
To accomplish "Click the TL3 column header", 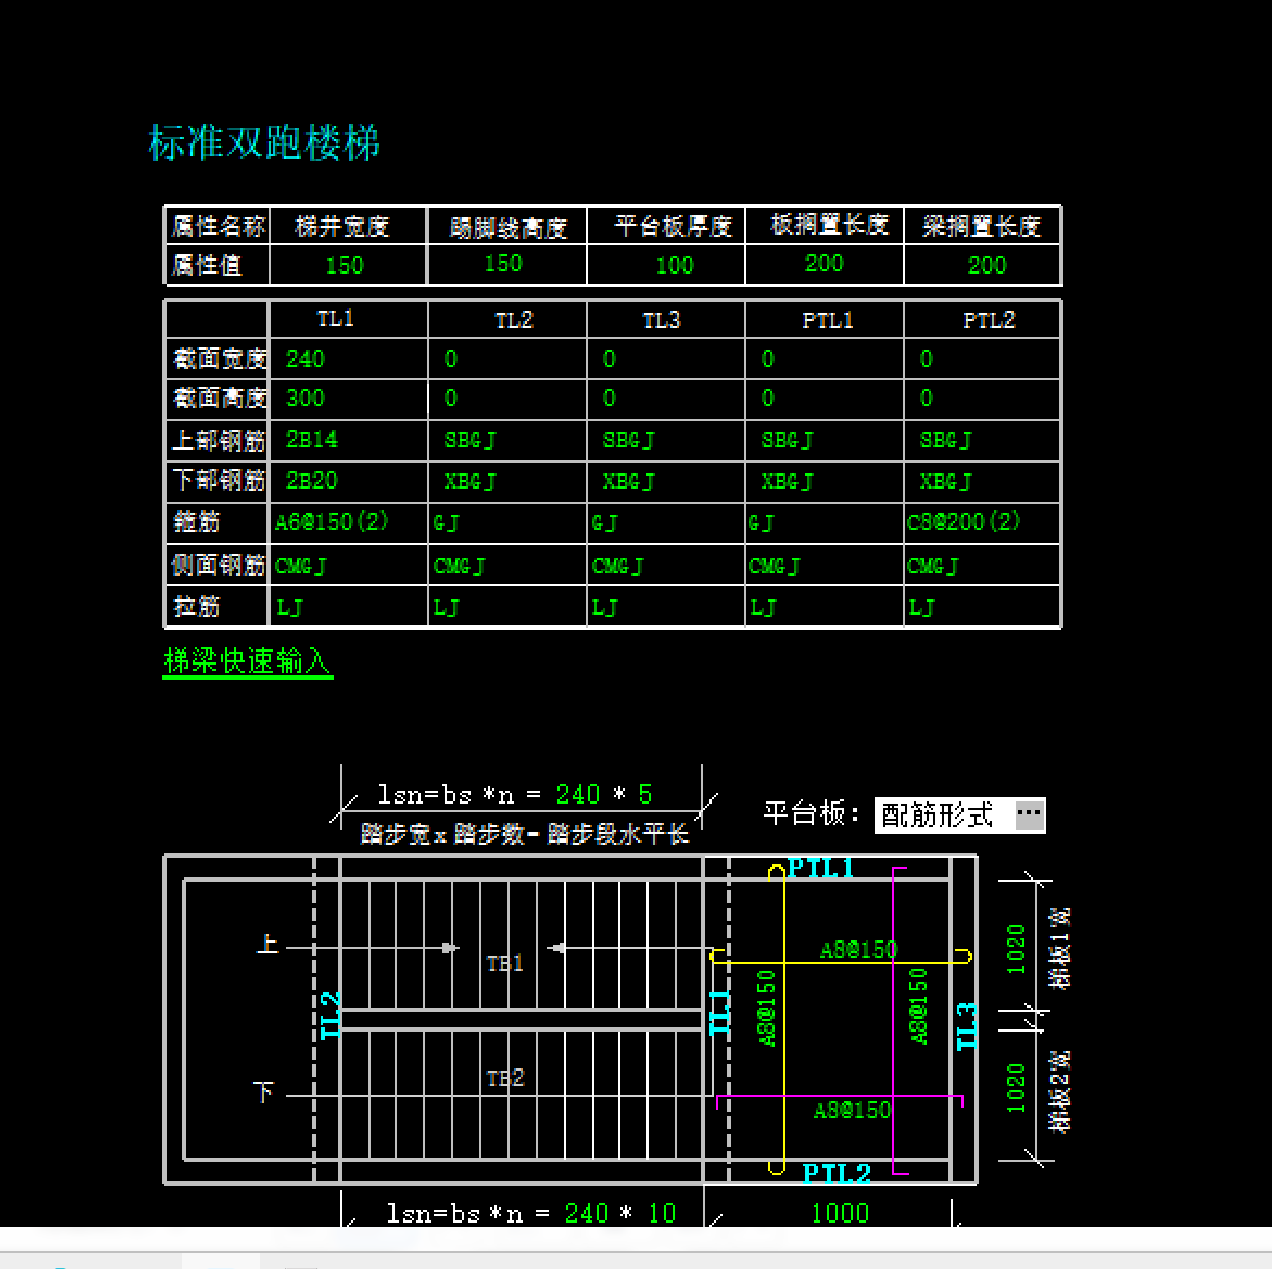I will (x=662, y=320).
